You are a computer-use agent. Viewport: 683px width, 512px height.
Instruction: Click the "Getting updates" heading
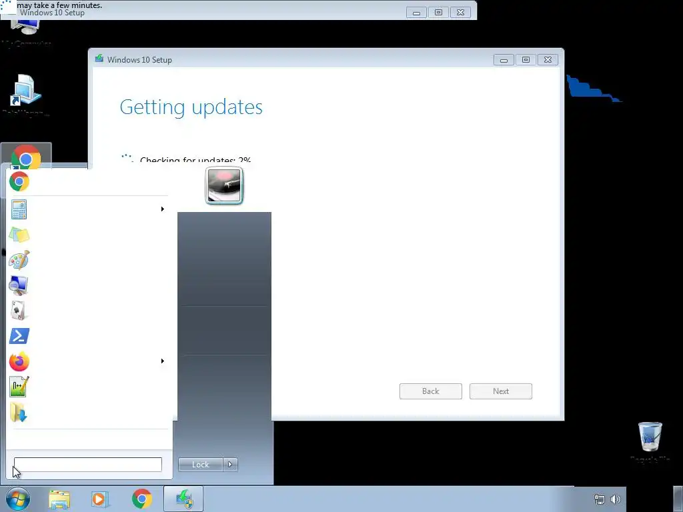coord(191,107)
